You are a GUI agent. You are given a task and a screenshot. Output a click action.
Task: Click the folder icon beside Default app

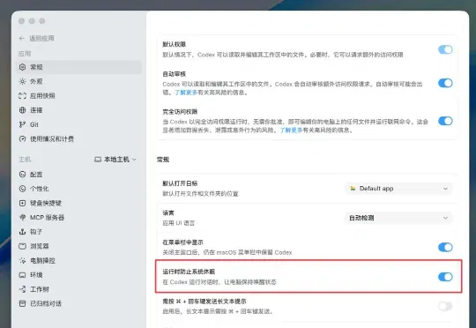(x=353, y=189)
